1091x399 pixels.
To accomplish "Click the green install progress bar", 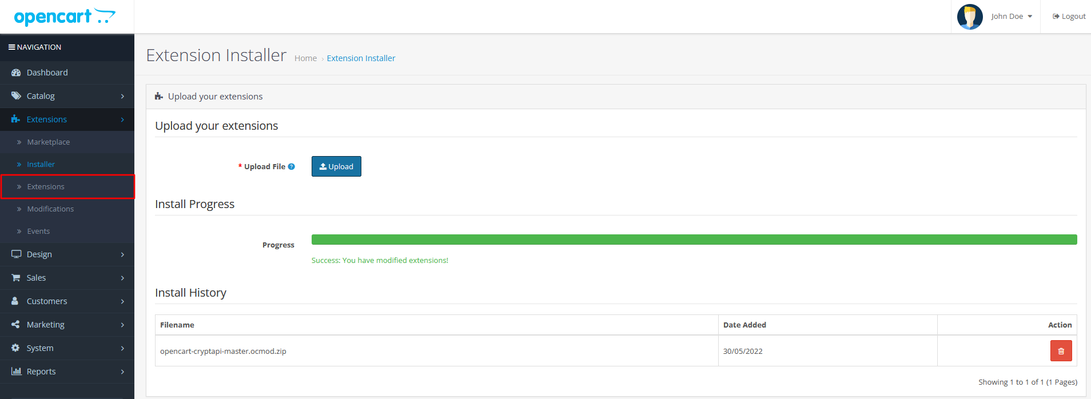I will (694, 240).
